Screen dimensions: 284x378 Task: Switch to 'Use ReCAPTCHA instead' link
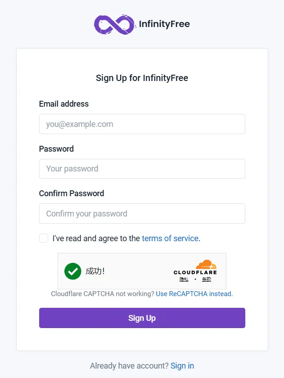[x=194, y=294]
